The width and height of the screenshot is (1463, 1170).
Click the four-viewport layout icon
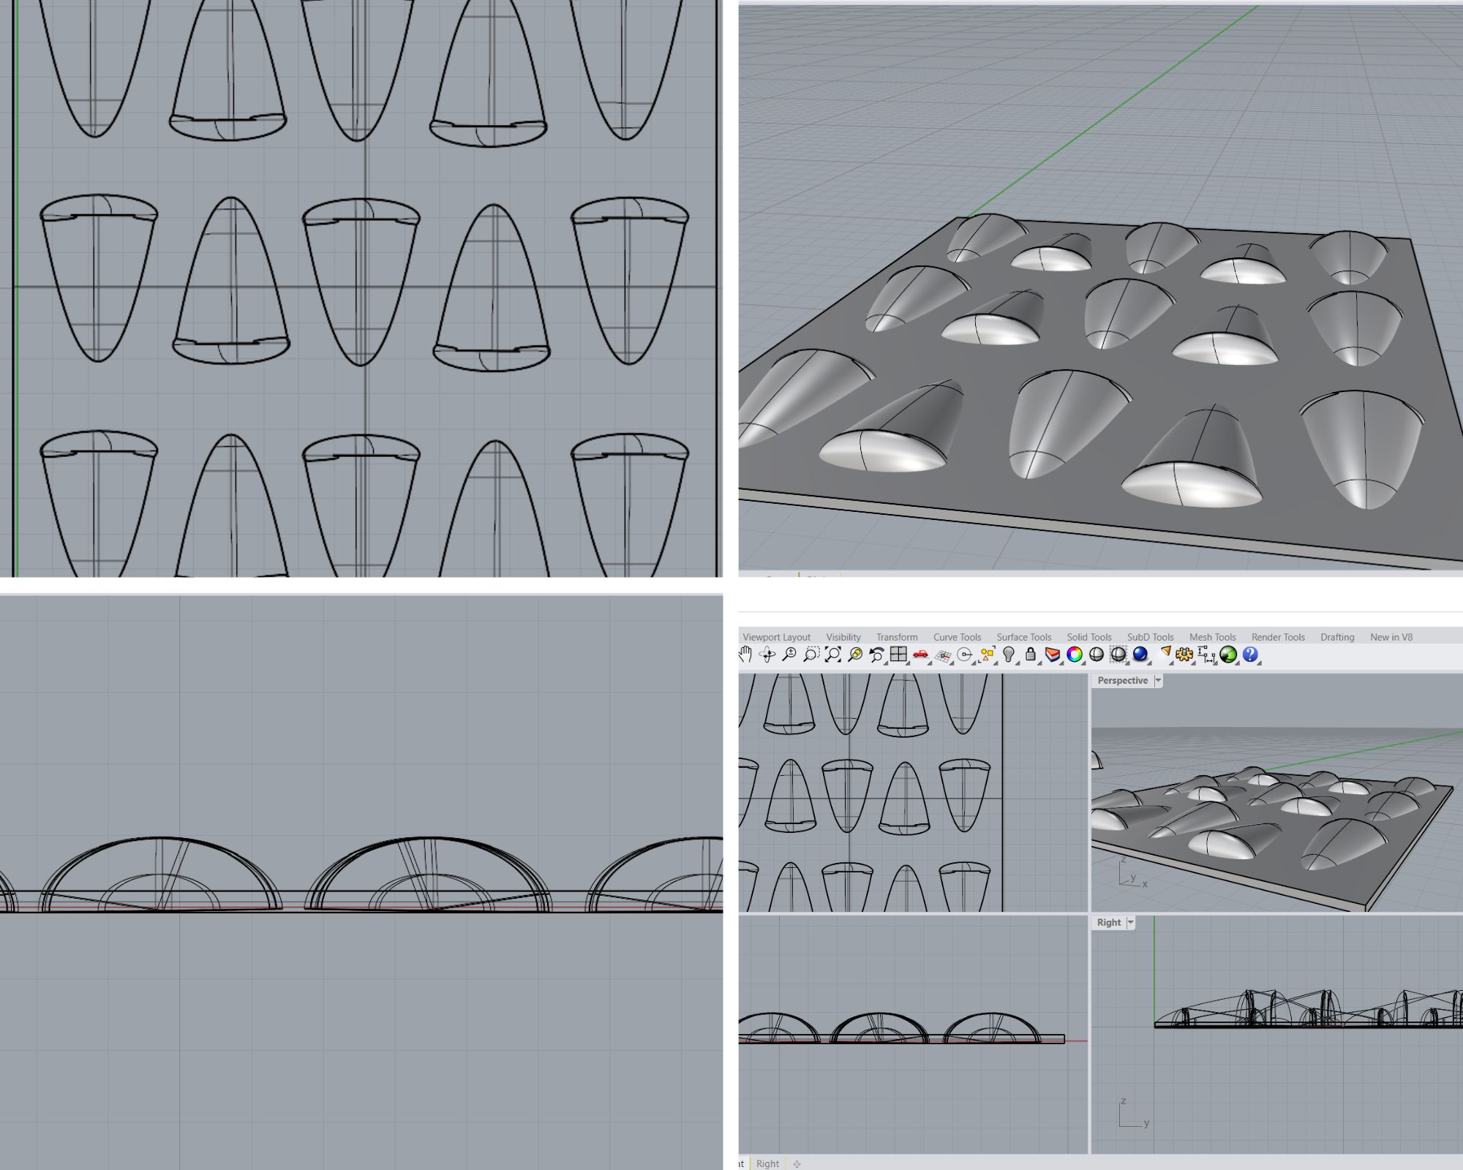click(x=898, y=654)
